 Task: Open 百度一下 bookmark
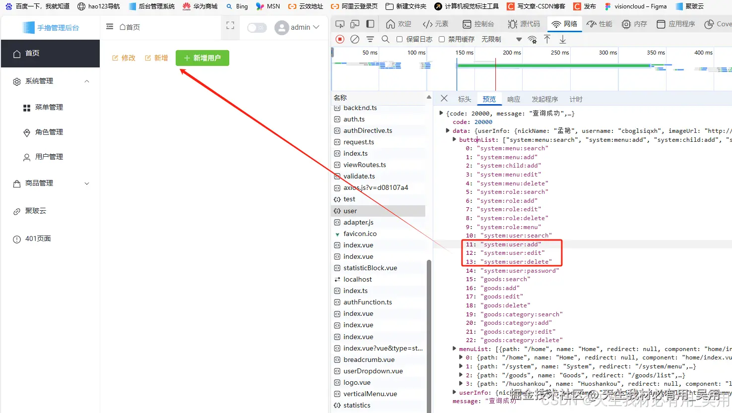click(37, 6)
